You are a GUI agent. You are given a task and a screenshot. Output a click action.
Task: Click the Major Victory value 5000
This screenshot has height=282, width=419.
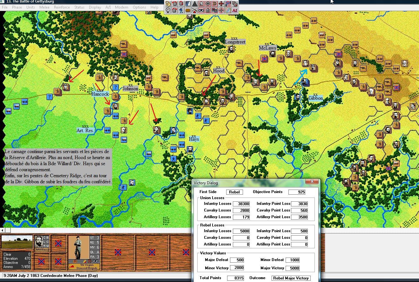point(293,268)
